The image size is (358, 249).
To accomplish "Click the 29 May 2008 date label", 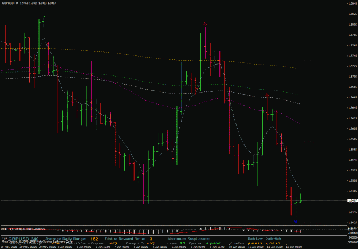I will 9,247.
